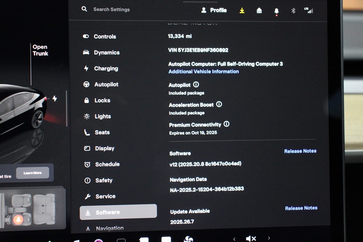Unmute using the muted speaker icon
Screen dimensions: 363x242
[251, 239]
